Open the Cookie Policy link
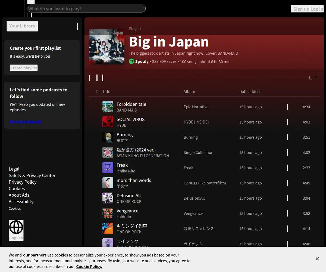 pyautogui.click(x=89, y=266)
